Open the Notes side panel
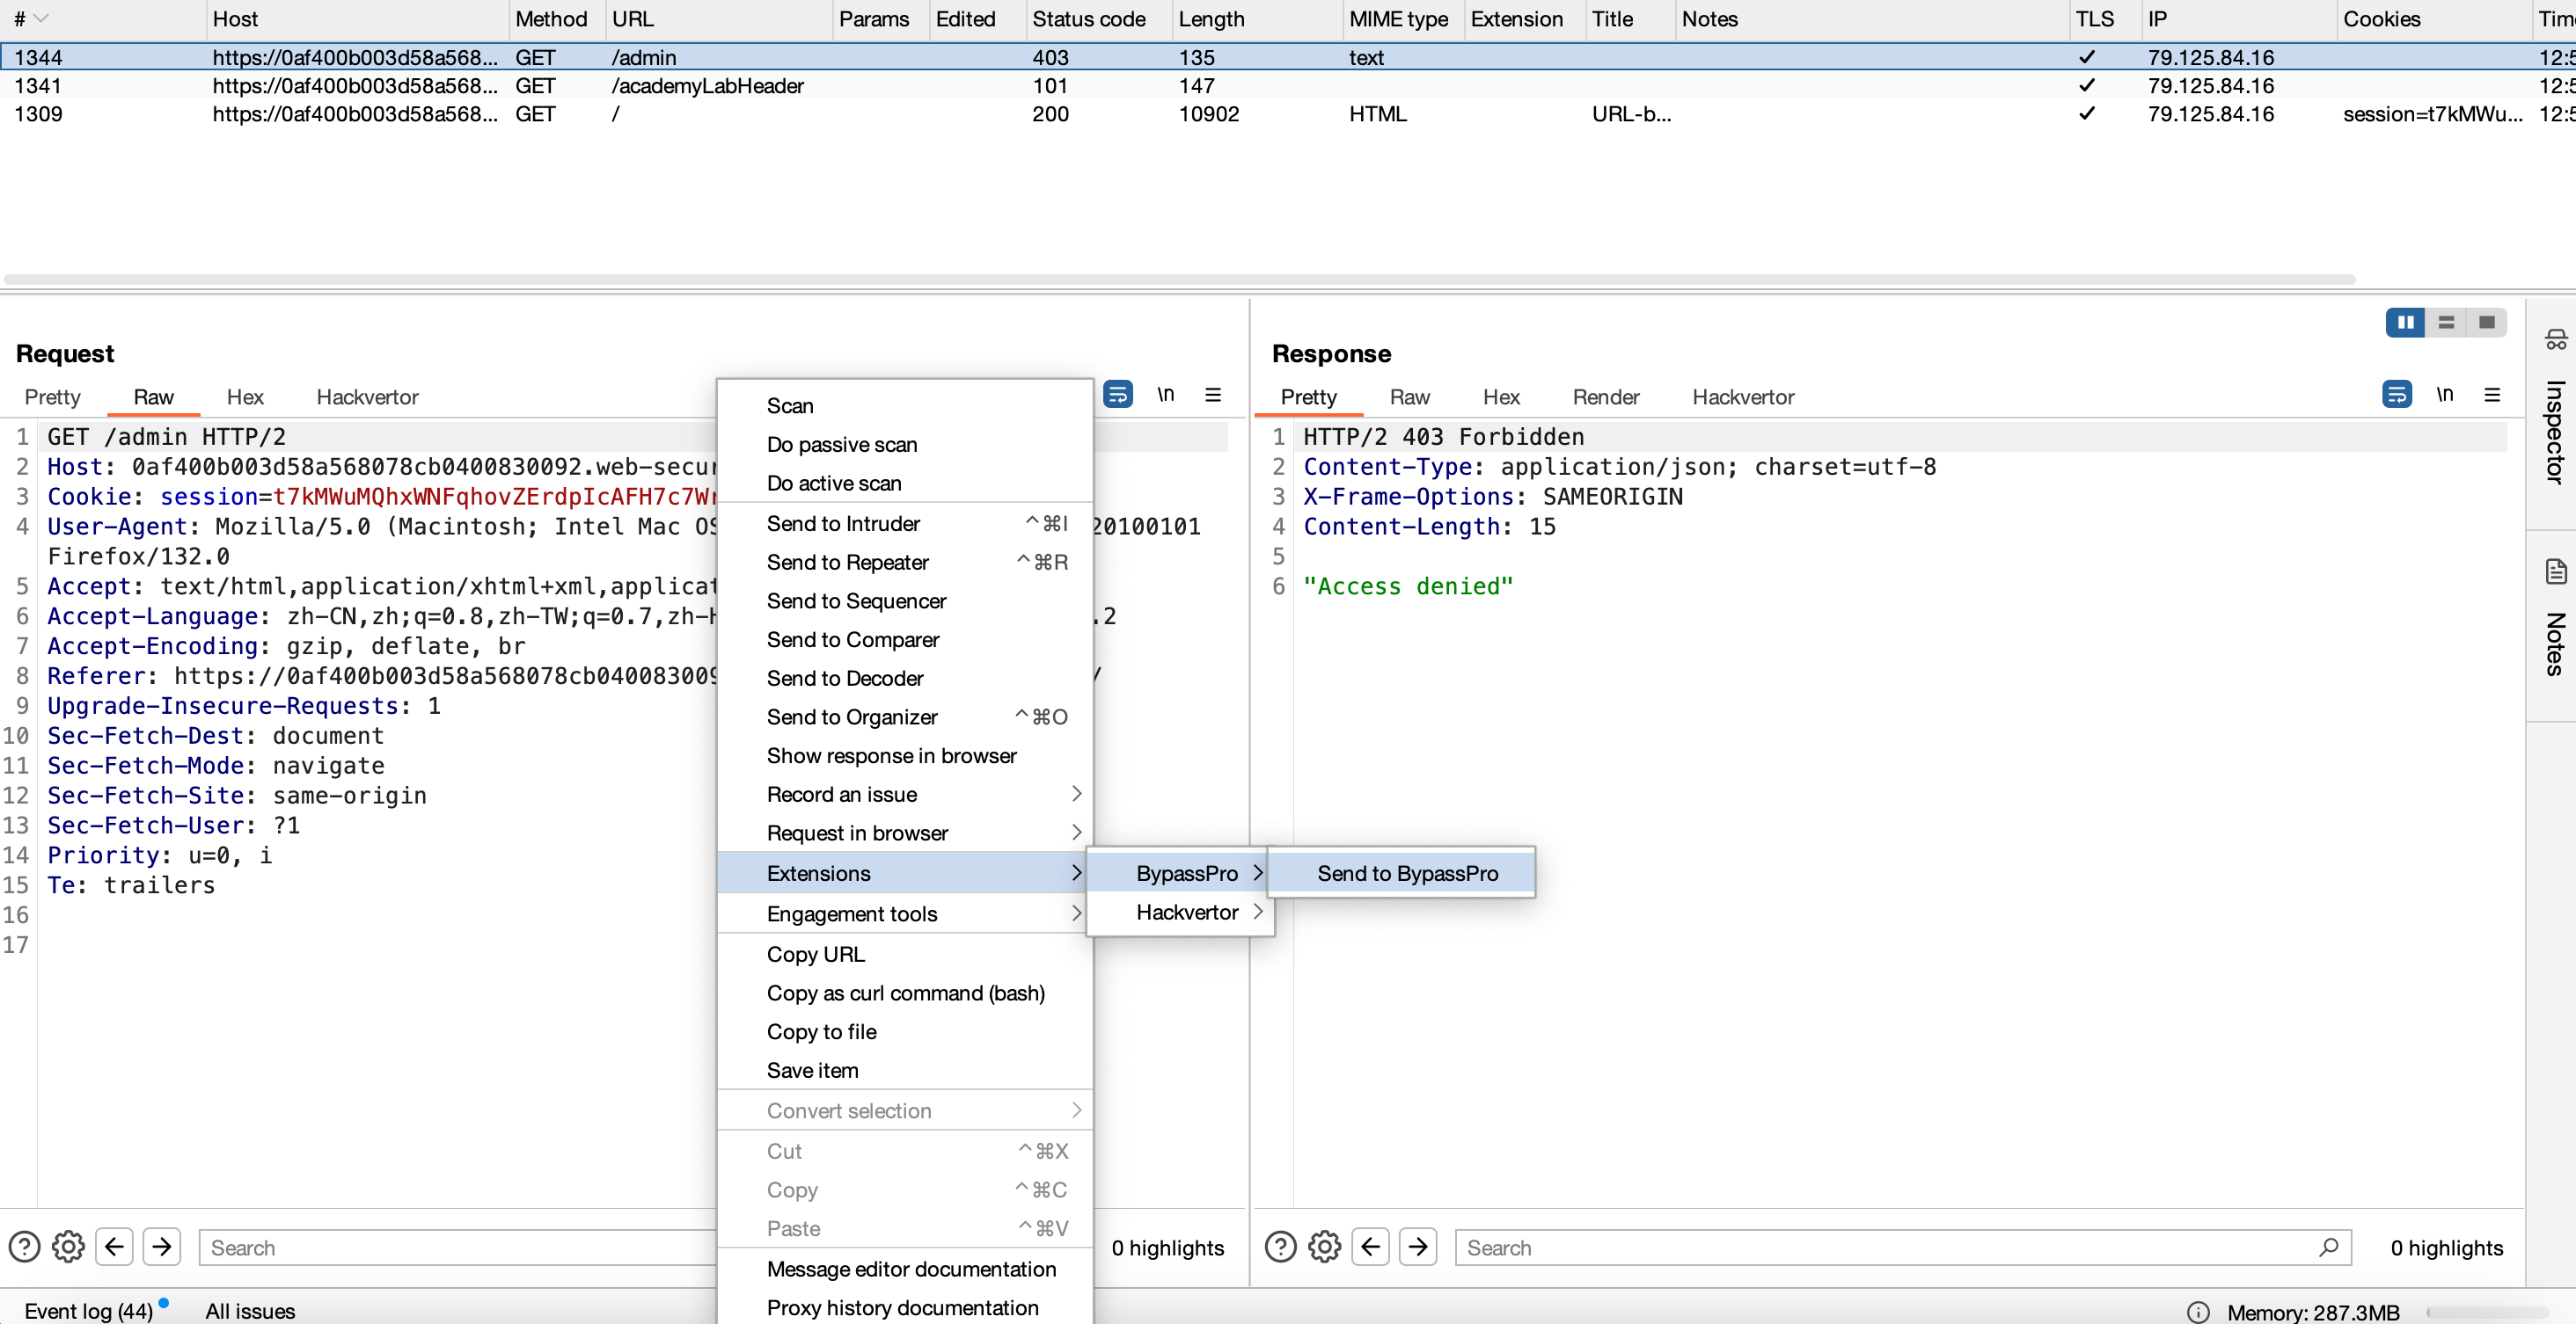 (x=2555, y=617)
